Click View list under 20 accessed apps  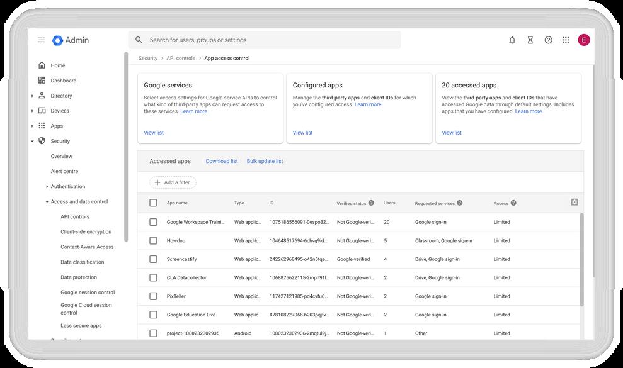[x=452, y=133]
